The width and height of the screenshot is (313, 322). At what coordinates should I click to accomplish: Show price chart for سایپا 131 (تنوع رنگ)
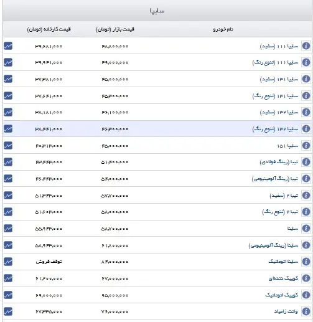pos(8,96)
